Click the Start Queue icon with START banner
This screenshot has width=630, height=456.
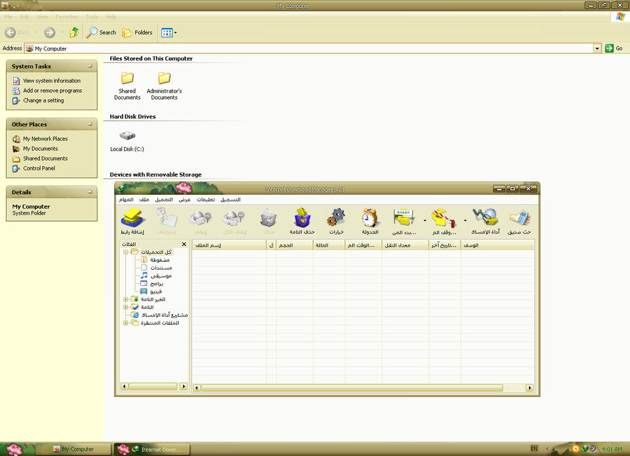[x=404, y=218]
